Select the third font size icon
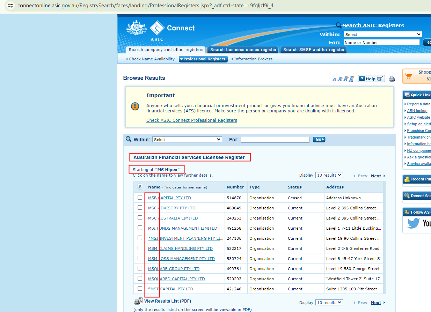Screen dimensions: 431x312 345,79
